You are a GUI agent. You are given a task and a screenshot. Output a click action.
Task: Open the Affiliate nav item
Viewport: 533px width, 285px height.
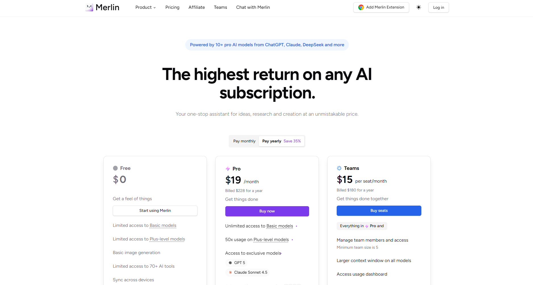tap(197, 7)
